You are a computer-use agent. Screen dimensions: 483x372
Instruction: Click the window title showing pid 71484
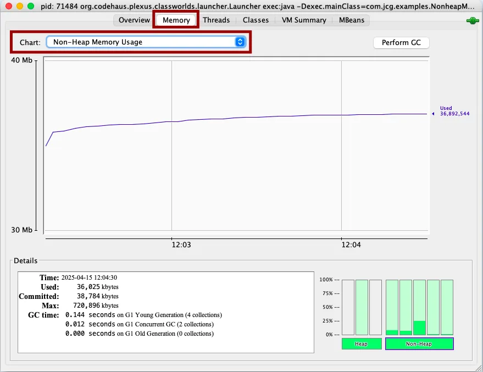point(257,6)
